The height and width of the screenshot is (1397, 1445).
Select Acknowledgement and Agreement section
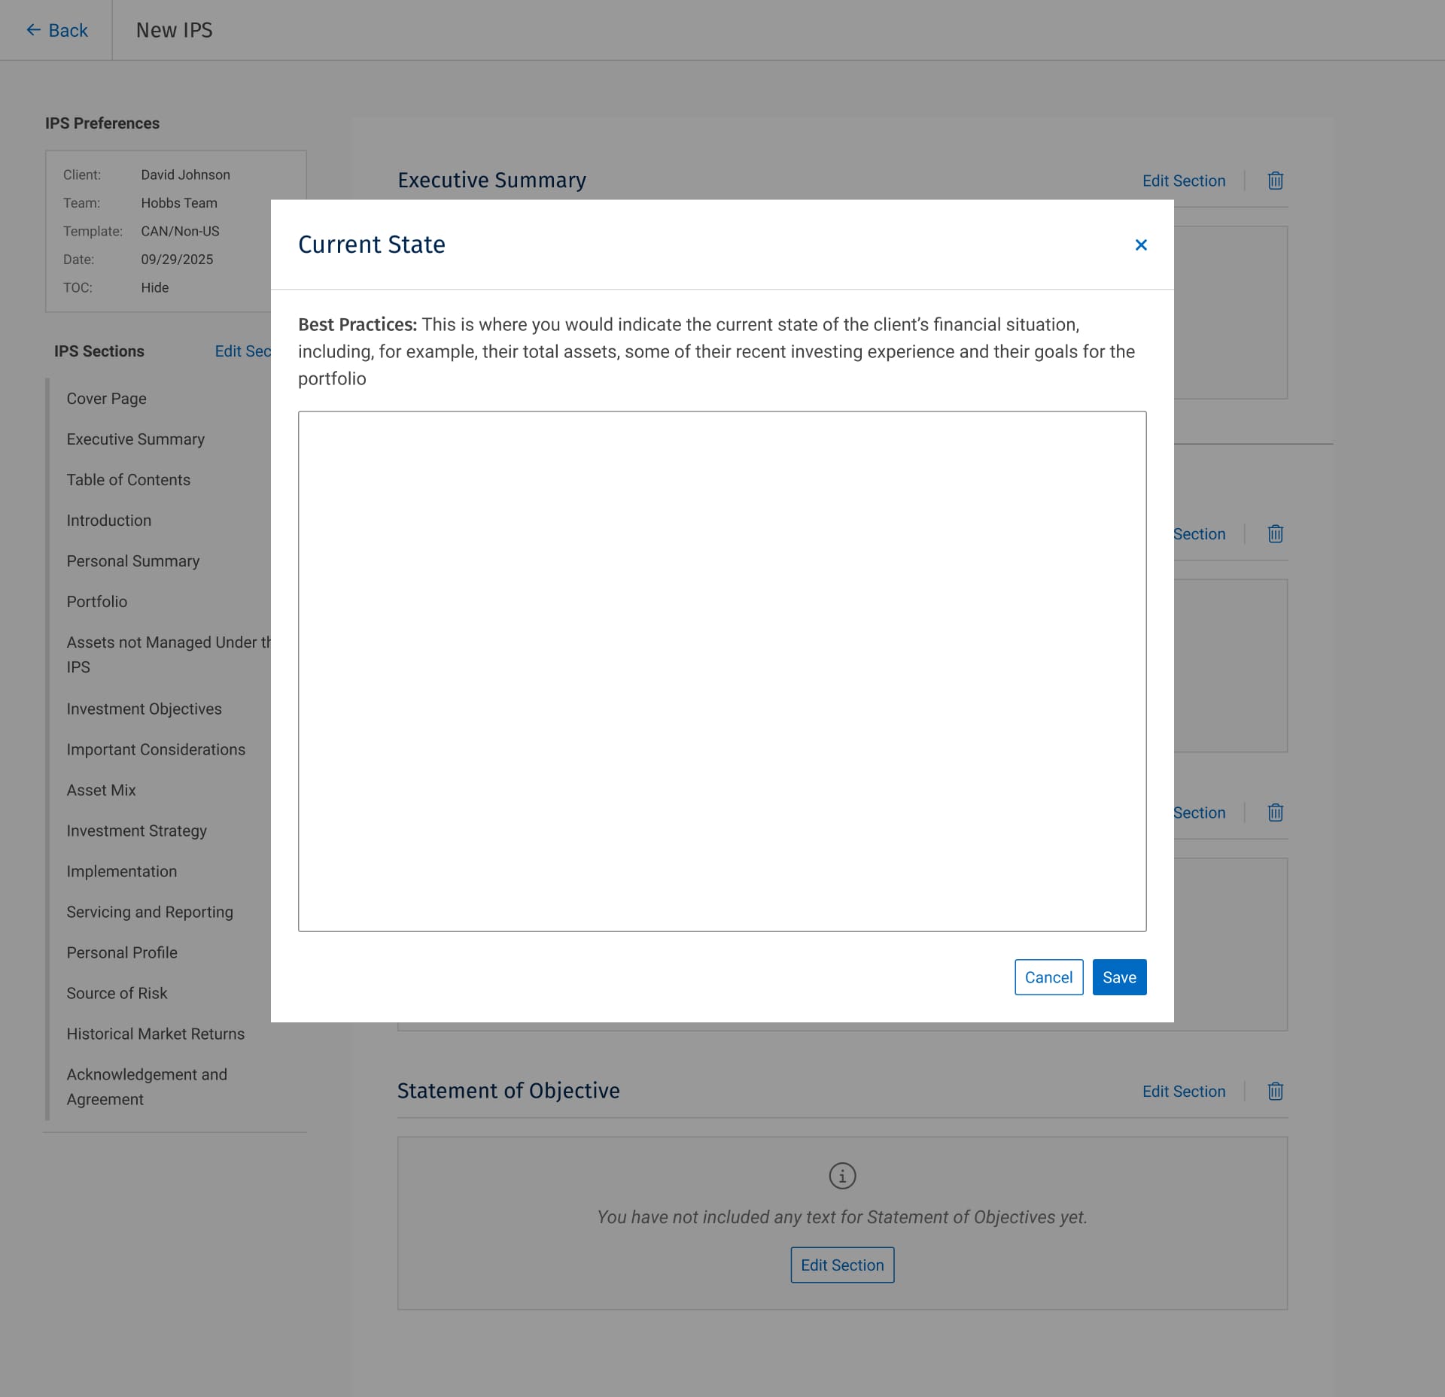(146, 1086)
